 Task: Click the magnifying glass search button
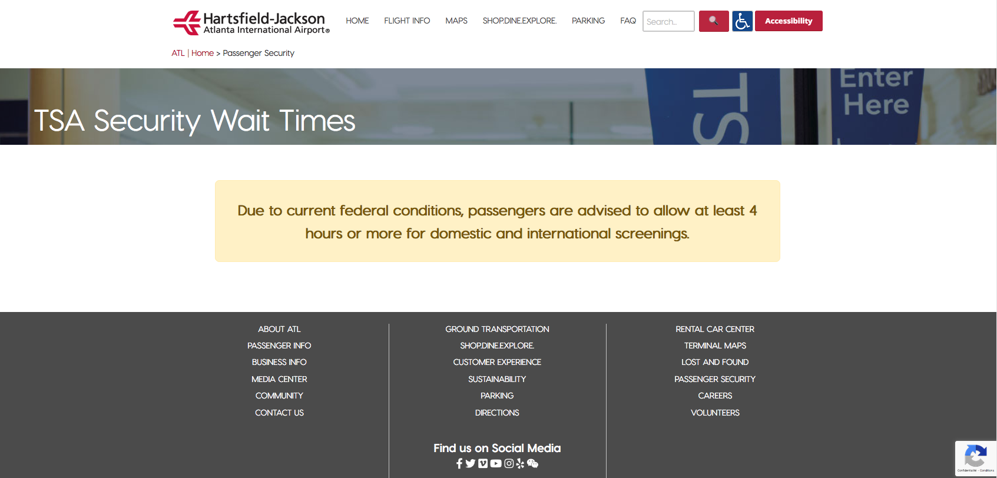713,21
